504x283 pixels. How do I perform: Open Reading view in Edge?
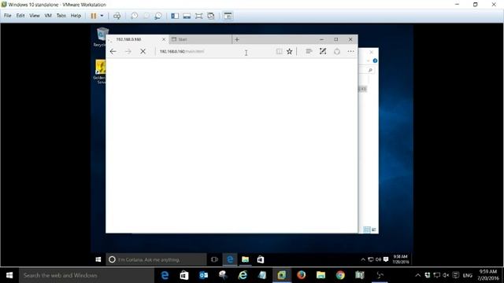click(279, 51)
